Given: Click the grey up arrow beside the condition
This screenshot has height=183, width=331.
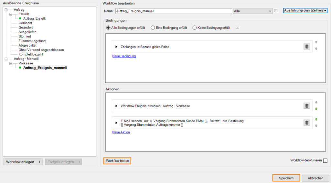Looking at the screenshot, I should point(316,42).
